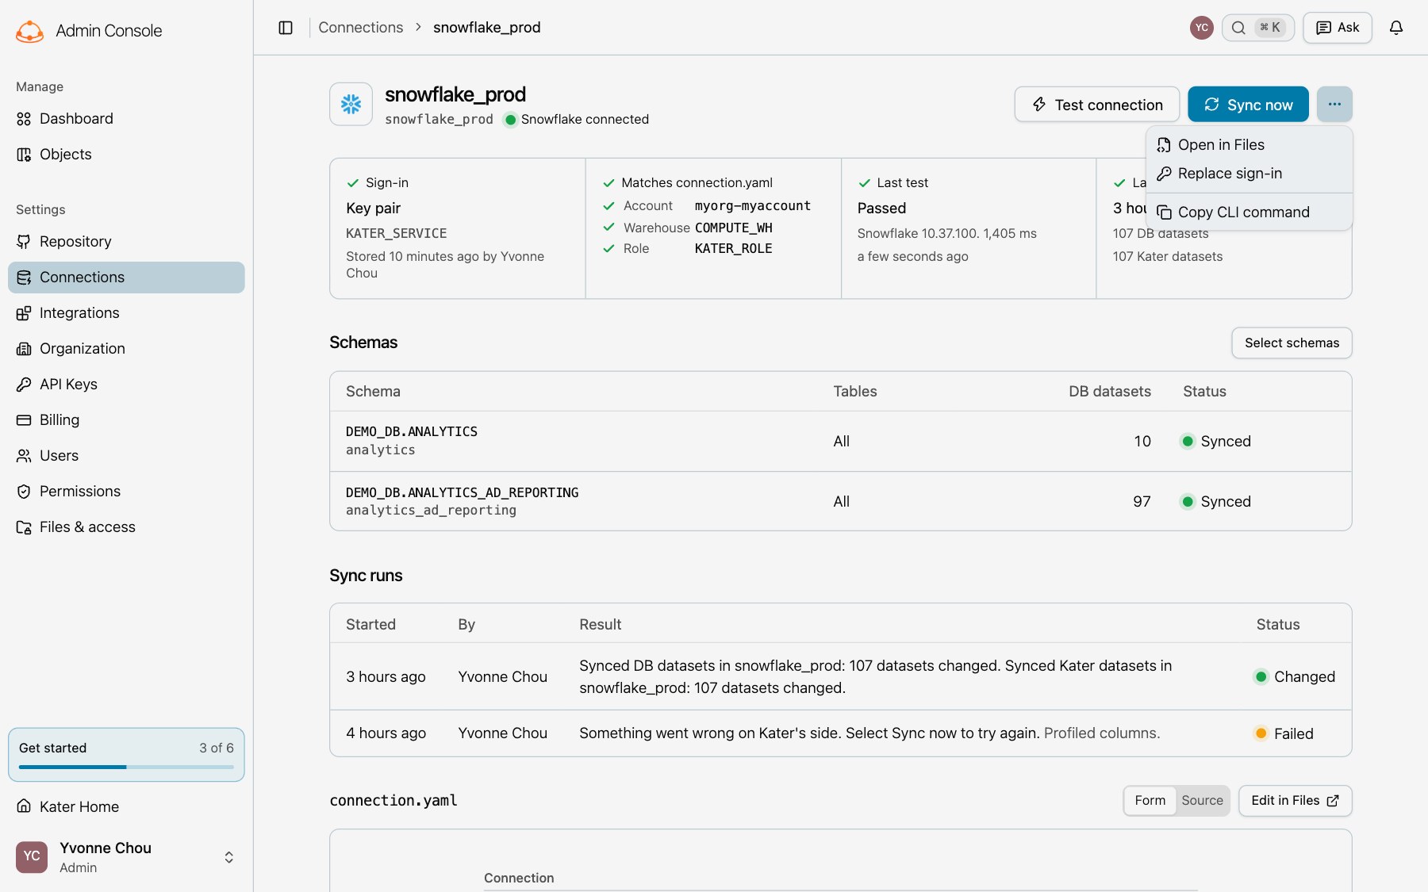Click Profiled columns text in failed run
The height and width of the screenshot is (892, 1428).
tap(1101, 733)
